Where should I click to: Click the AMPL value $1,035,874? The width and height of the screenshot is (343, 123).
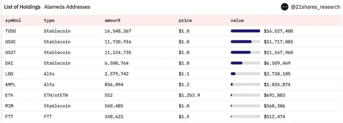[x=277, y=85]
